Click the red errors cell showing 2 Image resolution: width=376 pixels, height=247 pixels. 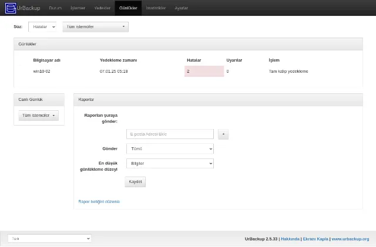click(204, 72)
